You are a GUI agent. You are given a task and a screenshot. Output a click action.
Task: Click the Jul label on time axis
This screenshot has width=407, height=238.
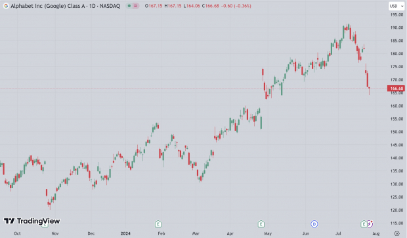[338, 233]
